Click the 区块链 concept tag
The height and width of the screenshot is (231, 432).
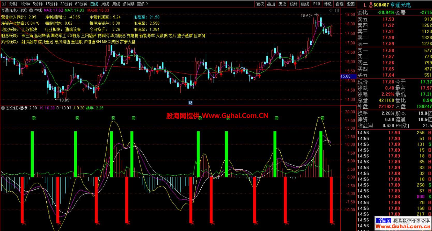pyautogui.click(x=200, y=36)
